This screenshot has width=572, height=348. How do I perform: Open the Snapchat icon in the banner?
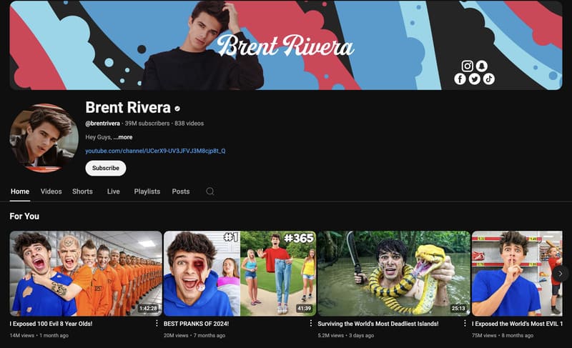481,66
